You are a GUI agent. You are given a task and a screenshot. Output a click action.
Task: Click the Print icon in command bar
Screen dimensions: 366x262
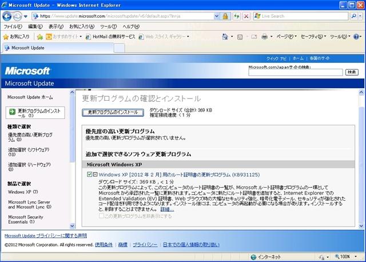(x=264, y=37)
